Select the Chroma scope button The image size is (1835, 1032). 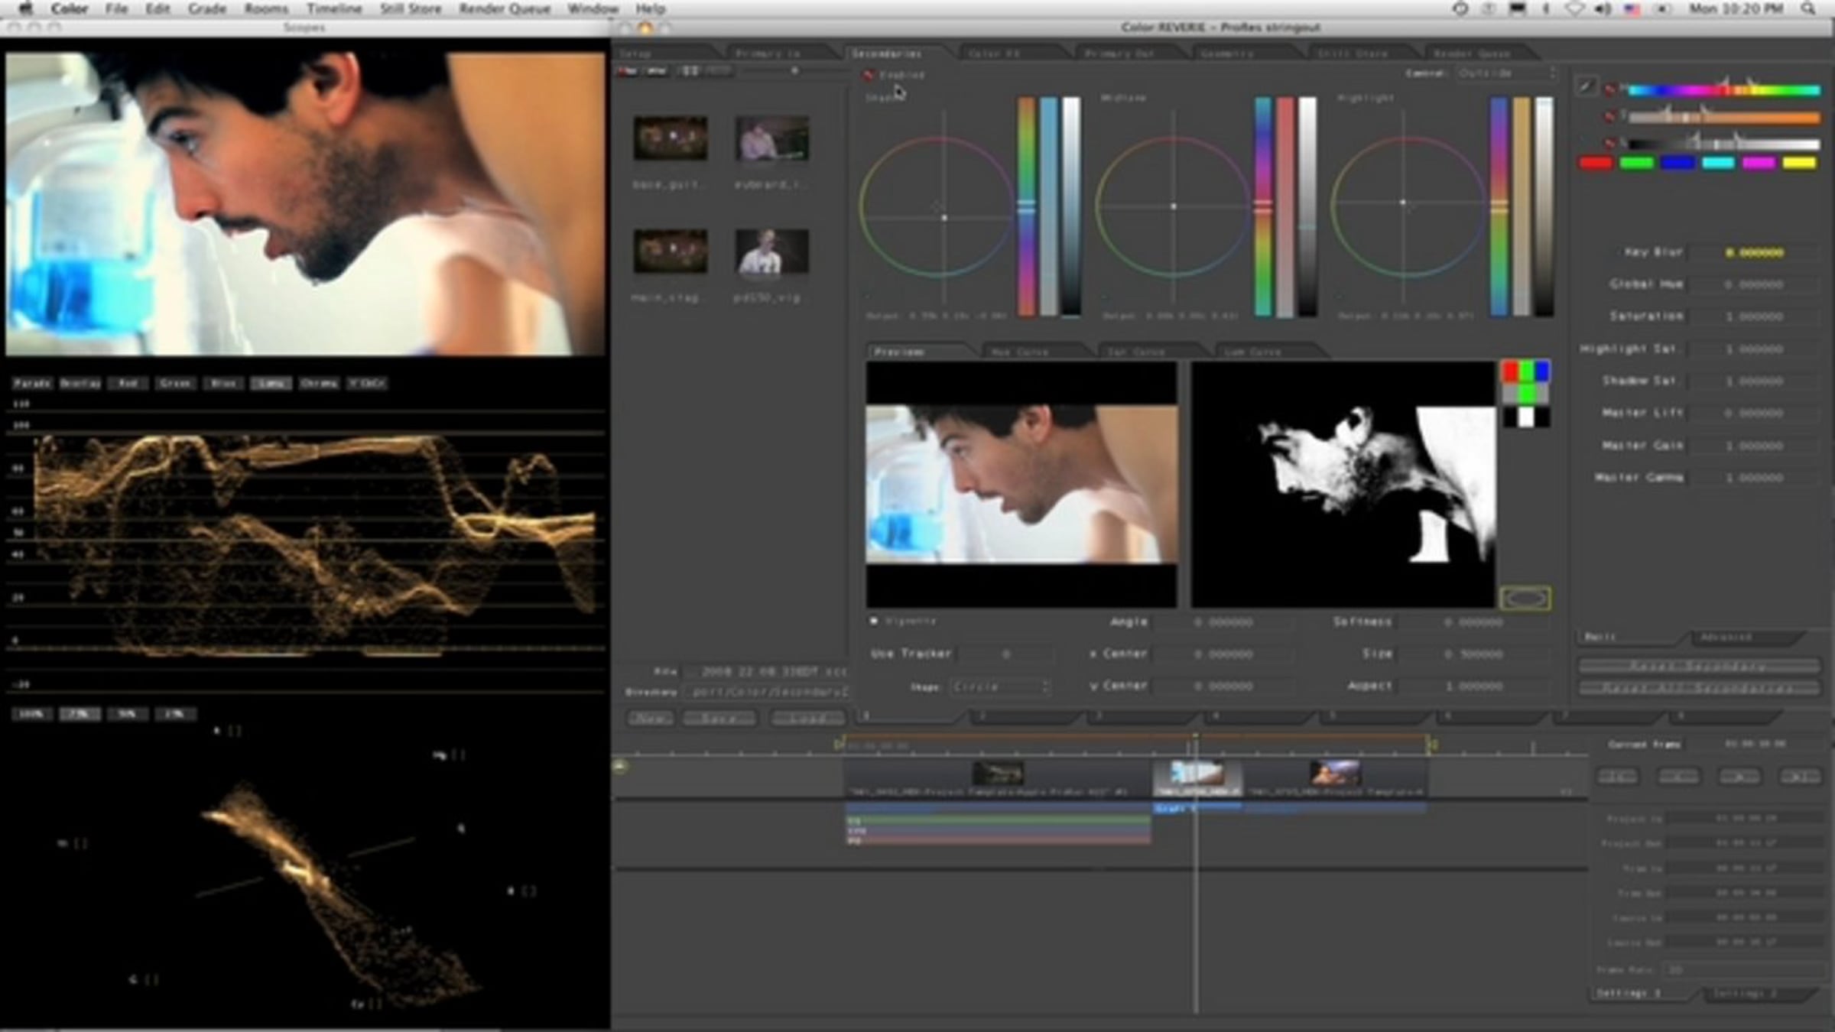(x=319, y=383)
